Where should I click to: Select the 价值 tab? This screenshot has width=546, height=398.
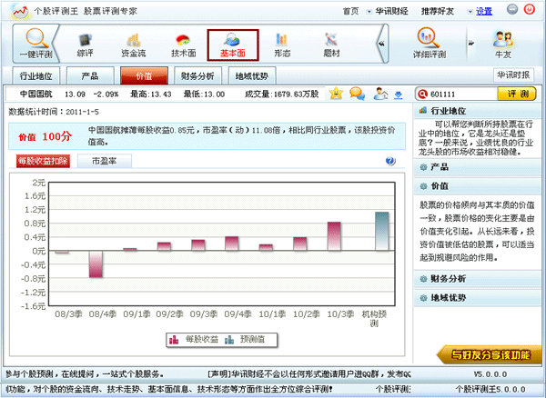[x=144, y=75]
